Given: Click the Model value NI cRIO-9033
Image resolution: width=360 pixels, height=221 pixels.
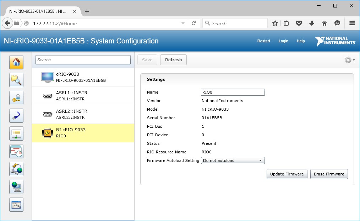Looking at the screenshot, I should point(215,109).
